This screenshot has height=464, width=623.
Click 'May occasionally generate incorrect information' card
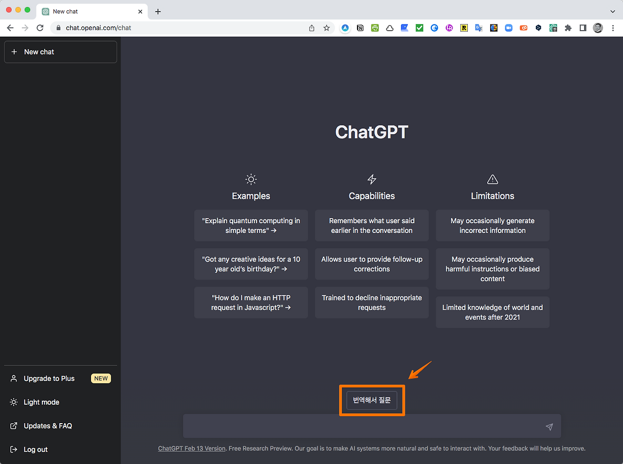coord(493,225)
